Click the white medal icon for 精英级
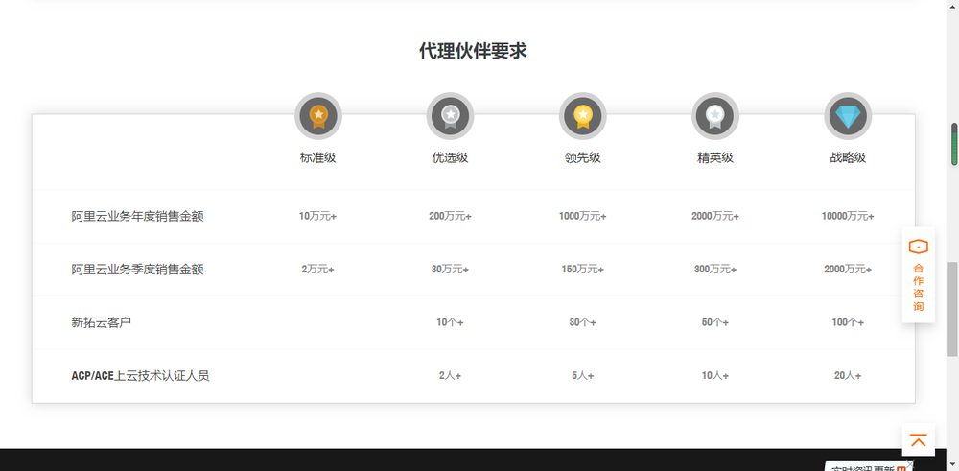This screenshot has height=471, width=959. tap(715, 116)
